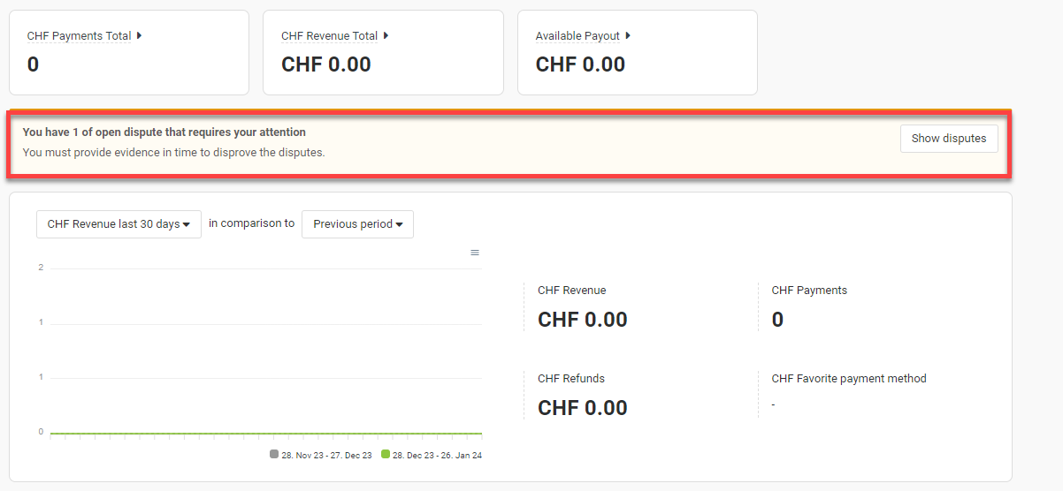Click the arrow beside Available Payout
This screenshot has width=1063, height=491.
point(628,36)
